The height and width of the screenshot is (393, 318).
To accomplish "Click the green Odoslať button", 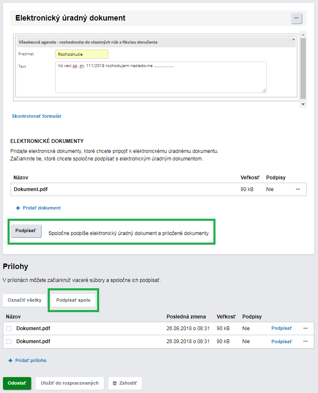I will [x=17, y=383].
